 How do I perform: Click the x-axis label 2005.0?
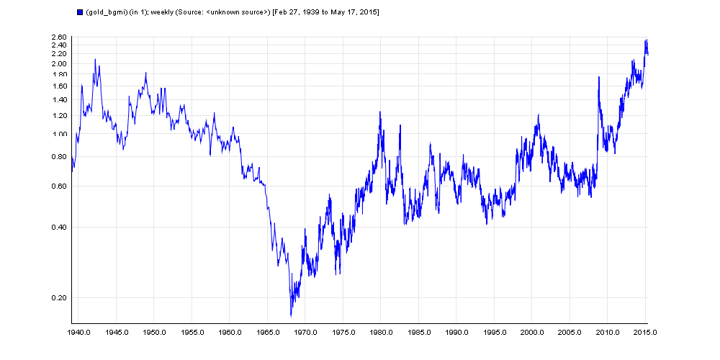(x=570, y=333)
